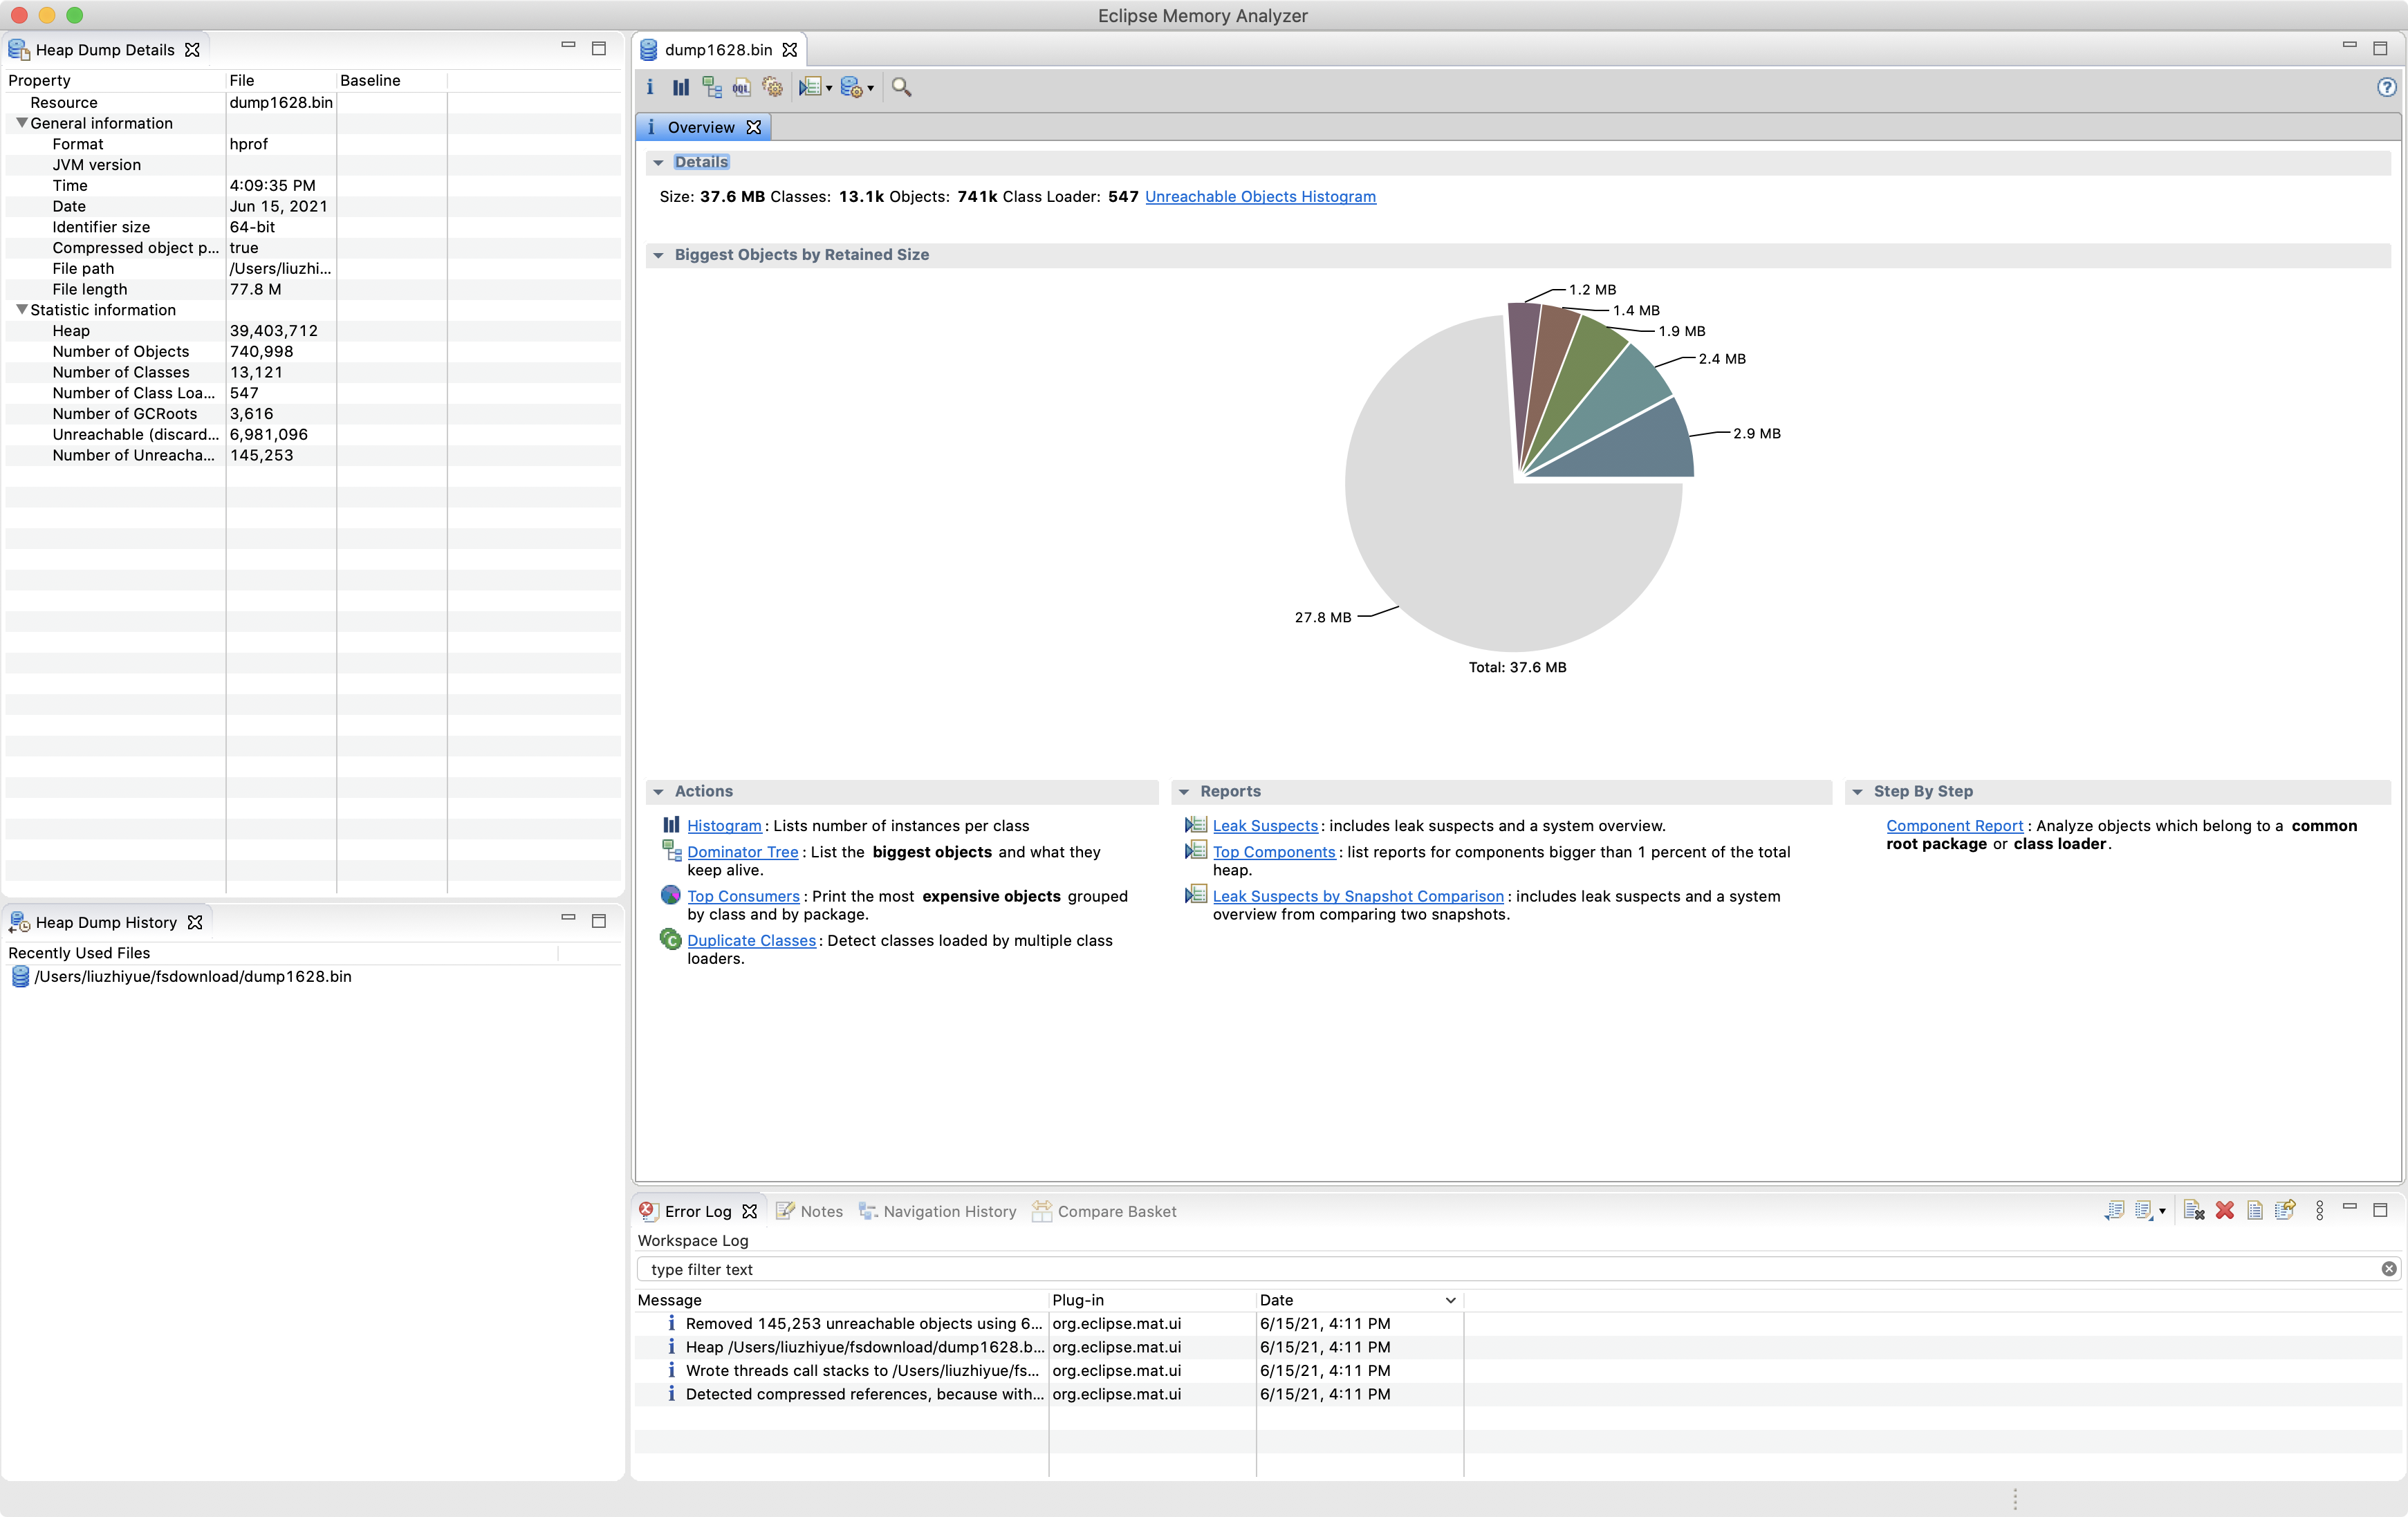This screenshot has height=1517, width=2408.
Task: Open the help question mark icon
Action: (x=2386, y=87)
